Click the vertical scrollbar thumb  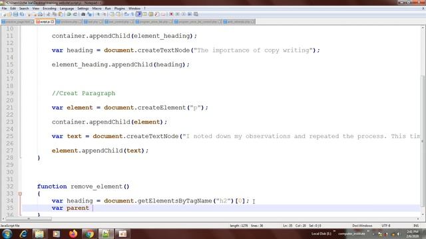click(x=423, y=141)
